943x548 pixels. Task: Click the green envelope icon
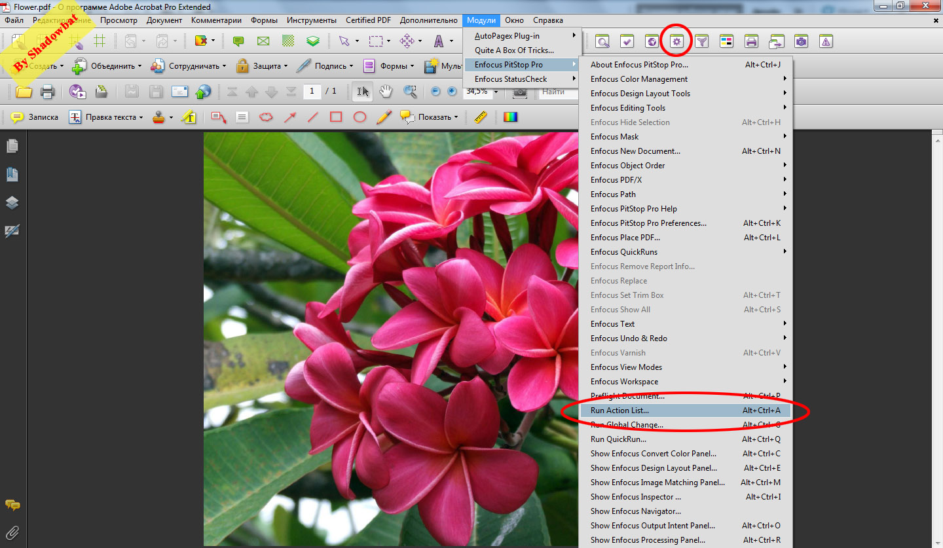tap(263, 41)
